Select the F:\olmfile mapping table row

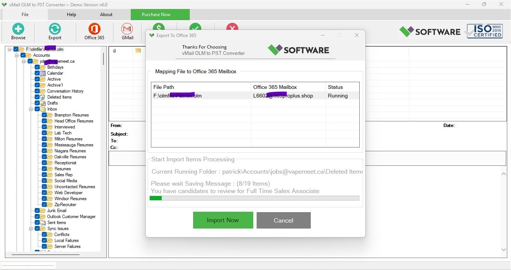[x=255, y=96]
